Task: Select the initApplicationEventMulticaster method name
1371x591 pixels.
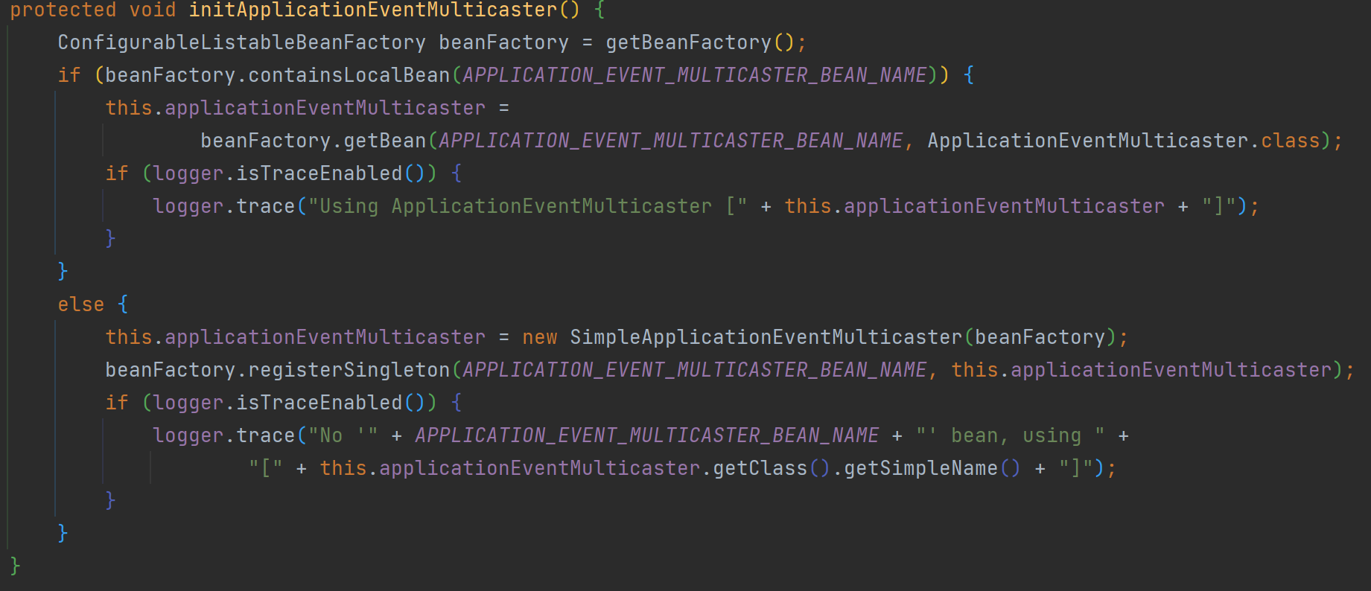Action: [x=373, y=10]
